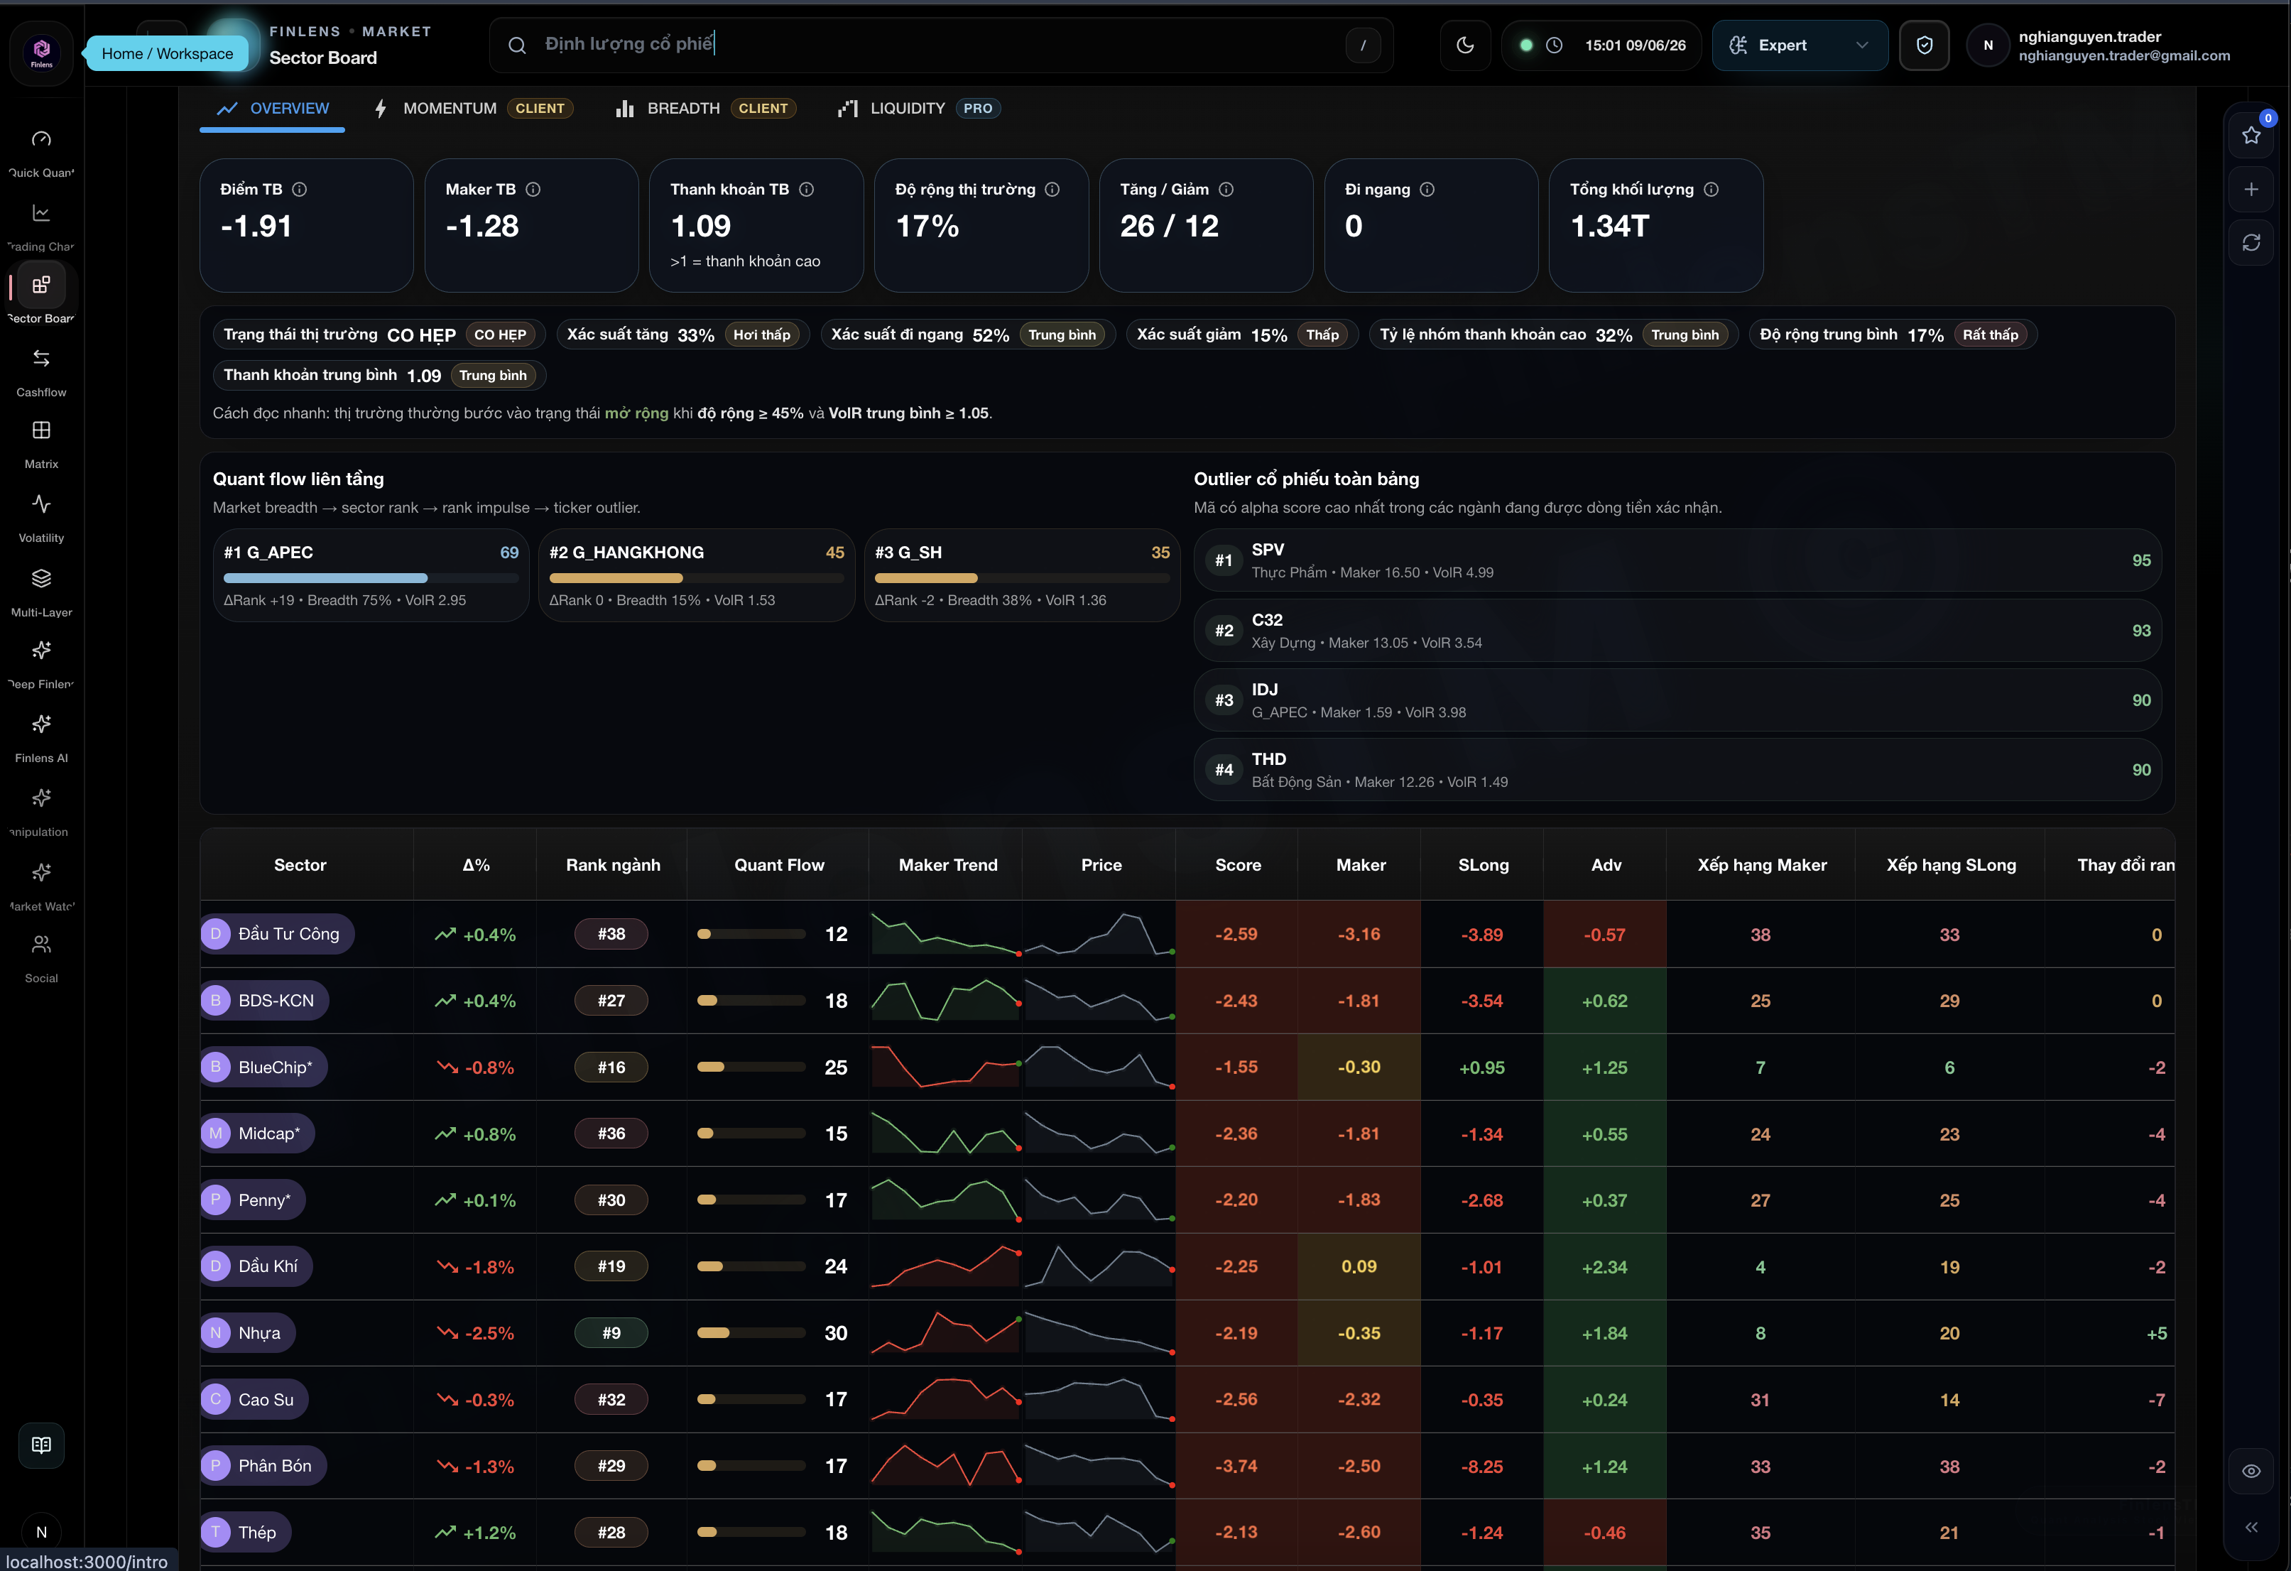This screenshot has height=1571, width=2291.
Task: Toggle the eye visibility icon
Action: [x=2251, y=1470]
